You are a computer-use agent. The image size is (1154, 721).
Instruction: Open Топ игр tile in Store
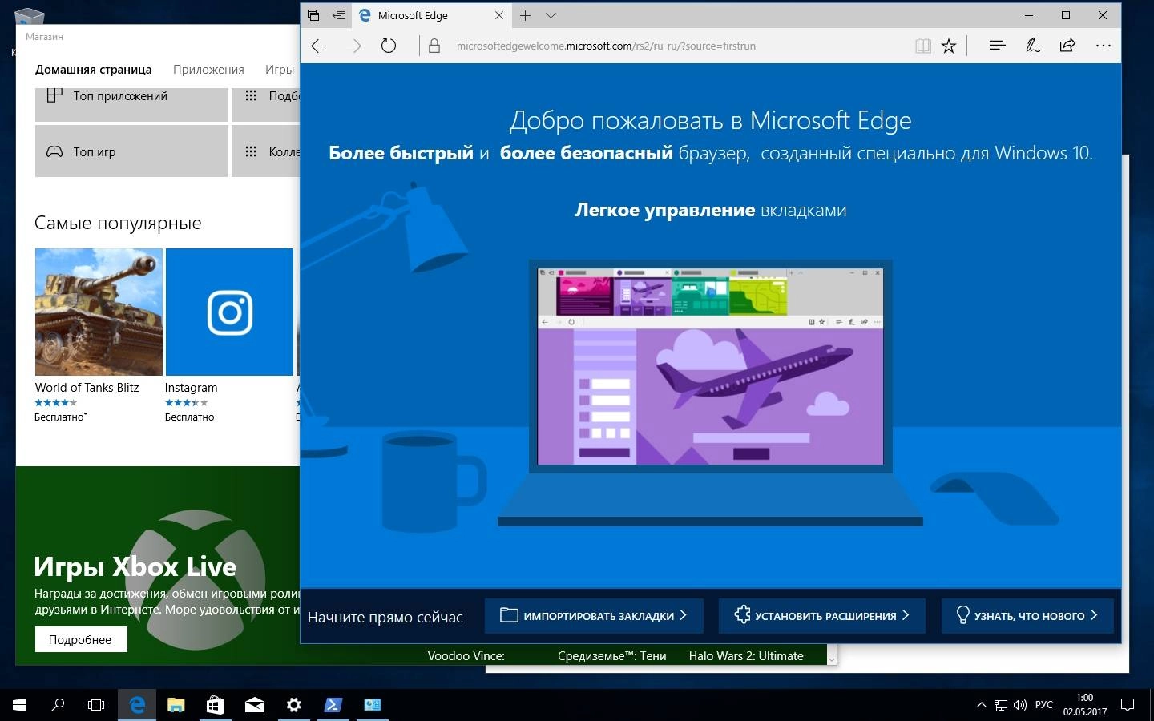131,151
